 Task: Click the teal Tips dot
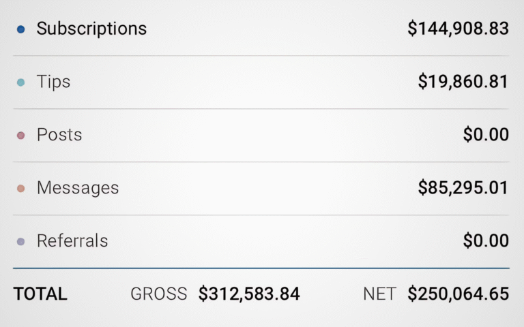(x=20, y=82)
